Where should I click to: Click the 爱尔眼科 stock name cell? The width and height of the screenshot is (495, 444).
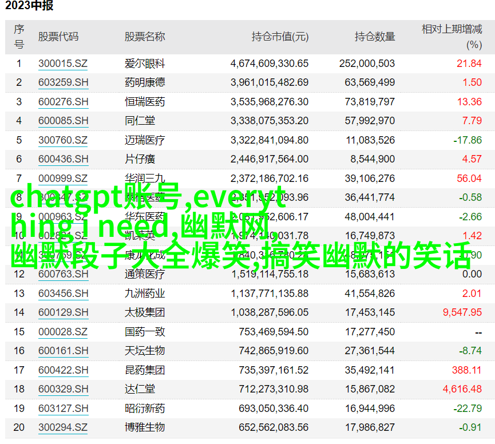click(145, 64)
